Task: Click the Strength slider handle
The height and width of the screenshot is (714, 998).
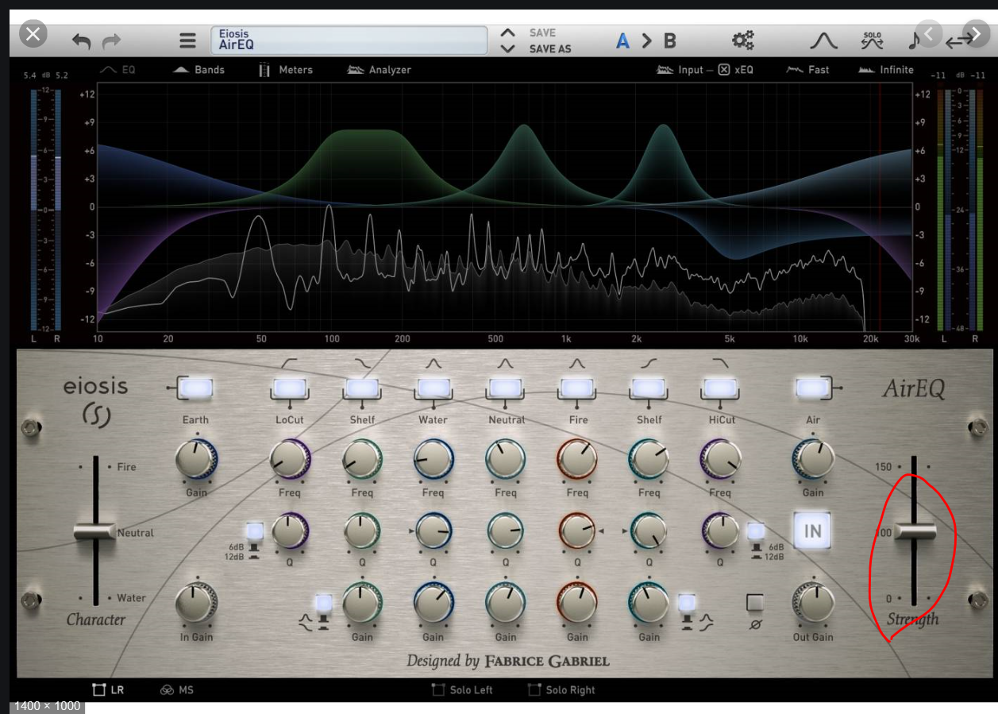Action: pyautogui.click(x=915, y=532)
